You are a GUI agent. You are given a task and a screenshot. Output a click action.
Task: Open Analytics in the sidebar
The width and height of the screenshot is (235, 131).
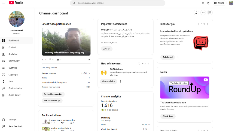[x=17, y=54]
